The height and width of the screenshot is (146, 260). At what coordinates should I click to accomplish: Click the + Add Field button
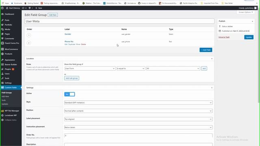pos(206,50)
